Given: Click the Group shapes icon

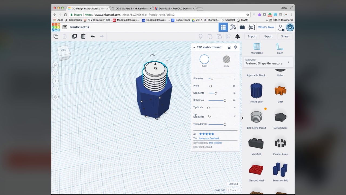Looking at the screenshot, I should pos(210,36).
